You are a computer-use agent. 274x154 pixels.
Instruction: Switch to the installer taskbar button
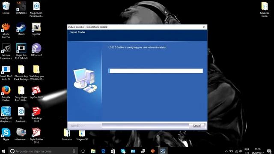coord(163,151)
